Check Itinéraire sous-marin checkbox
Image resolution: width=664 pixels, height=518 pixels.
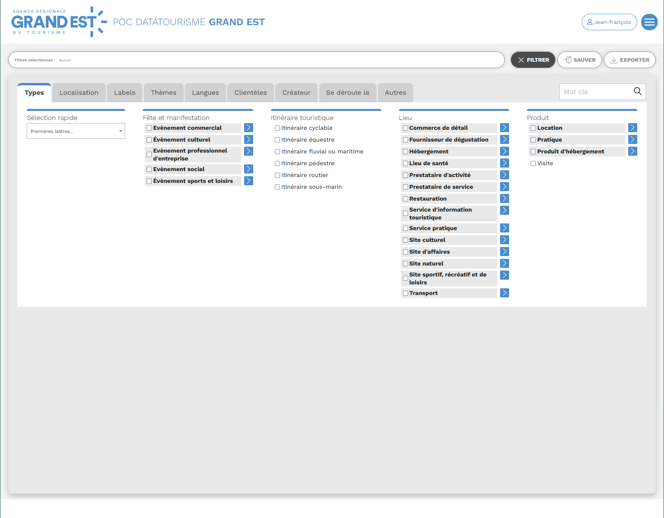pos(277,187)
